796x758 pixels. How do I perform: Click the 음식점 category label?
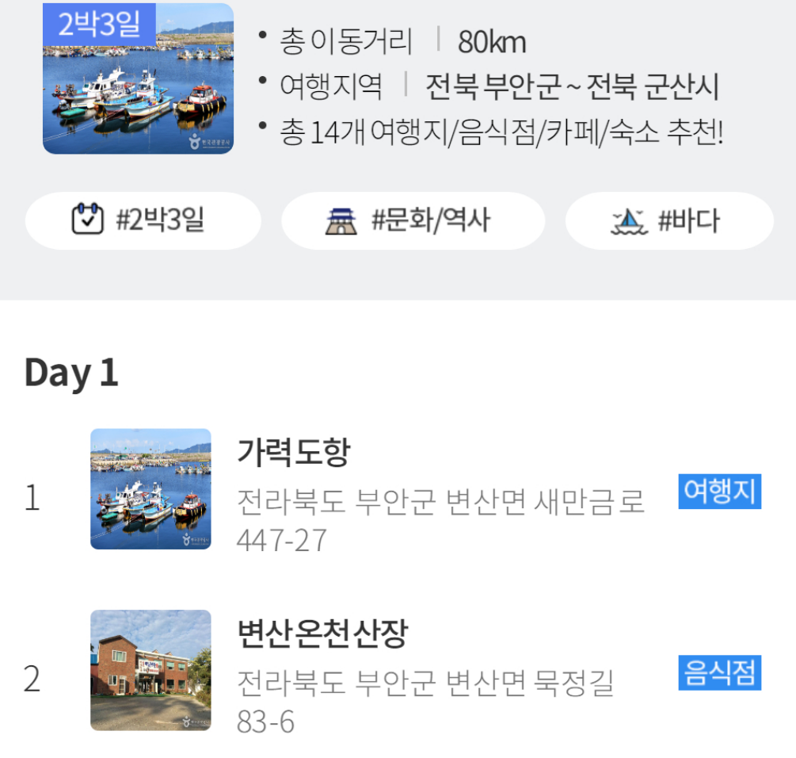coord(720,672)
